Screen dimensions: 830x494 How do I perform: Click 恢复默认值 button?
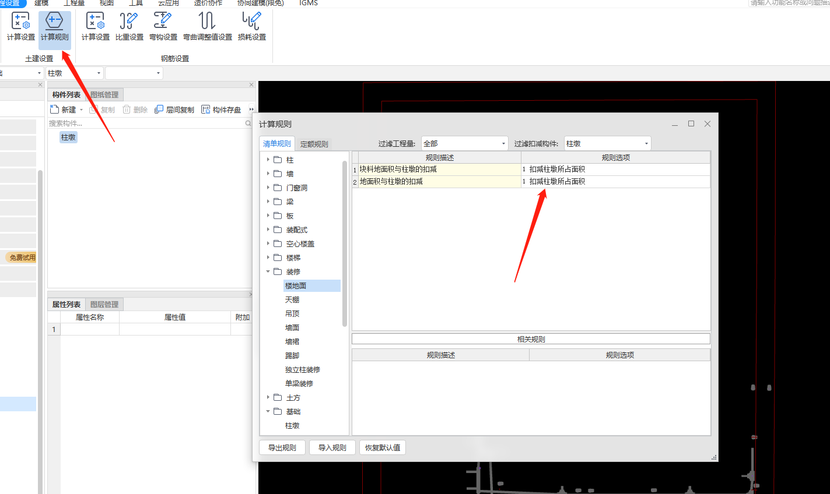(x=383, y=447)
